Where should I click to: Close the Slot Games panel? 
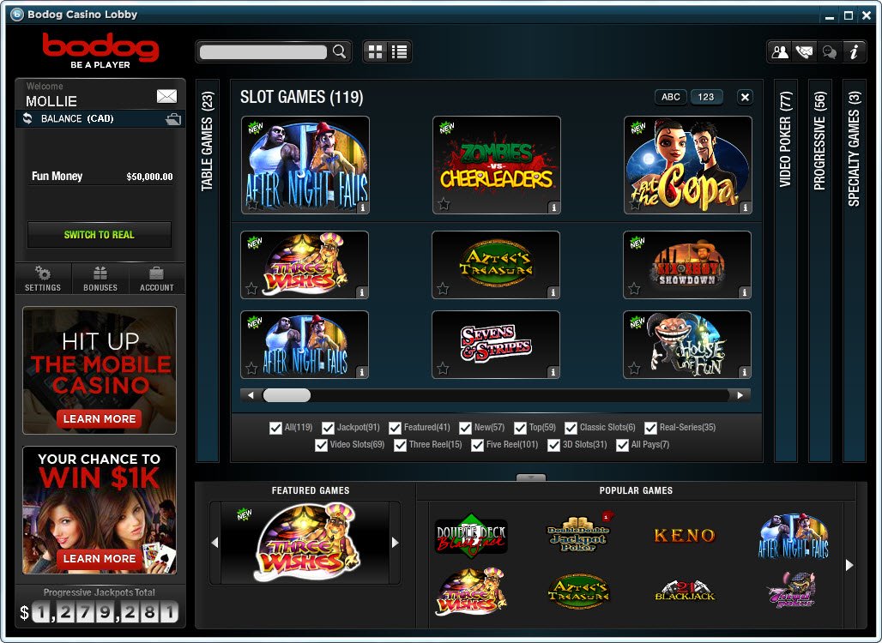tap(745, 97)
